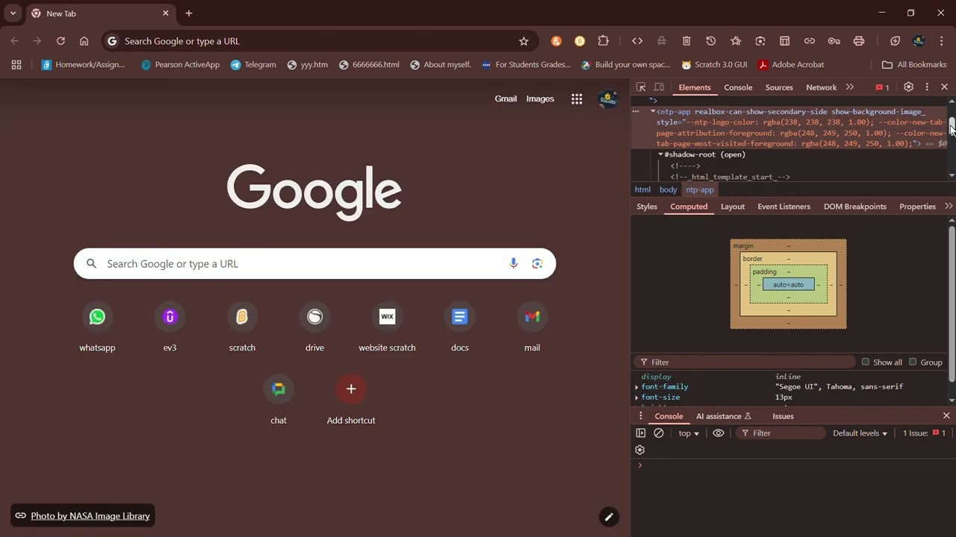This screenshot has width=956, height=537.
Task: Switch to the Console panel tab
Action: tap(738, 87)
